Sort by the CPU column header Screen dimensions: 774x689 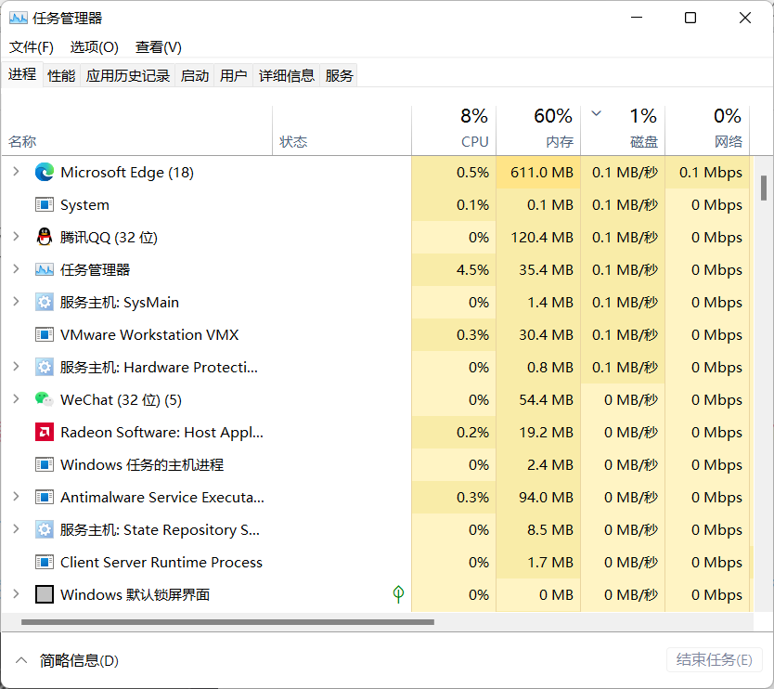[454, 130]
